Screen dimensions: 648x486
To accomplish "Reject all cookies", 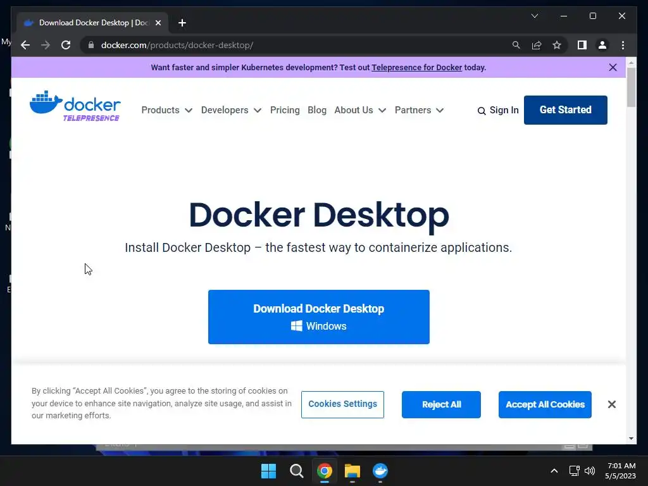I will [x=441, y=404].
